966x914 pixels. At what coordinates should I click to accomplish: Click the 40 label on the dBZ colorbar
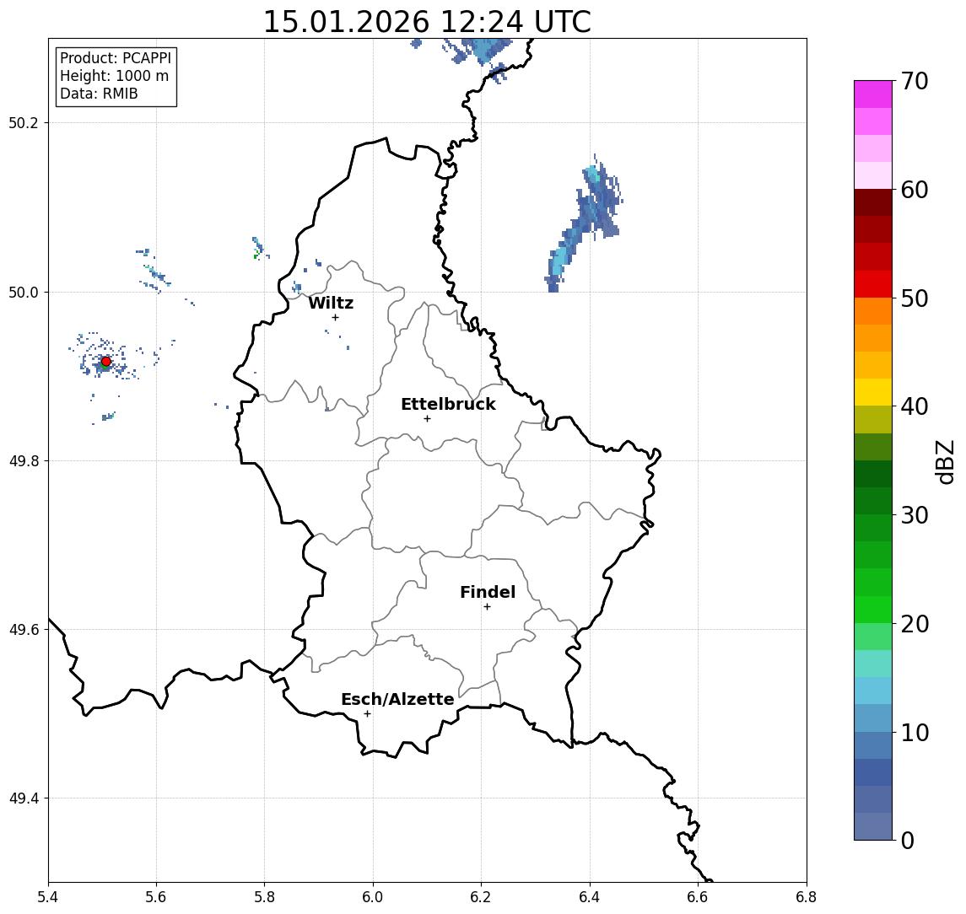tap(915, 406)
